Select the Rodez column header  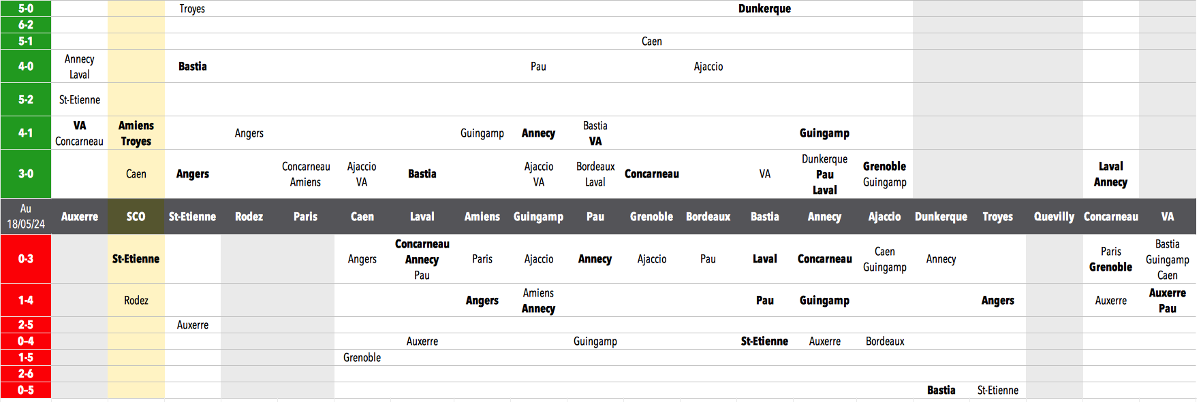[x=249, y=217]
